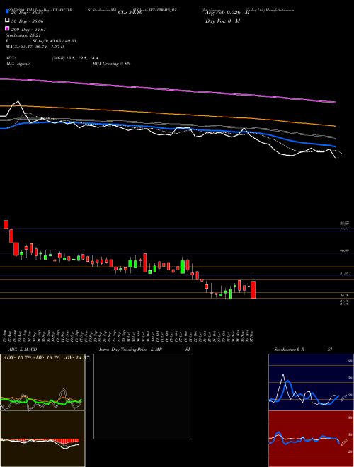Select the '200 Day - 44.61' label

click(29, 30)
